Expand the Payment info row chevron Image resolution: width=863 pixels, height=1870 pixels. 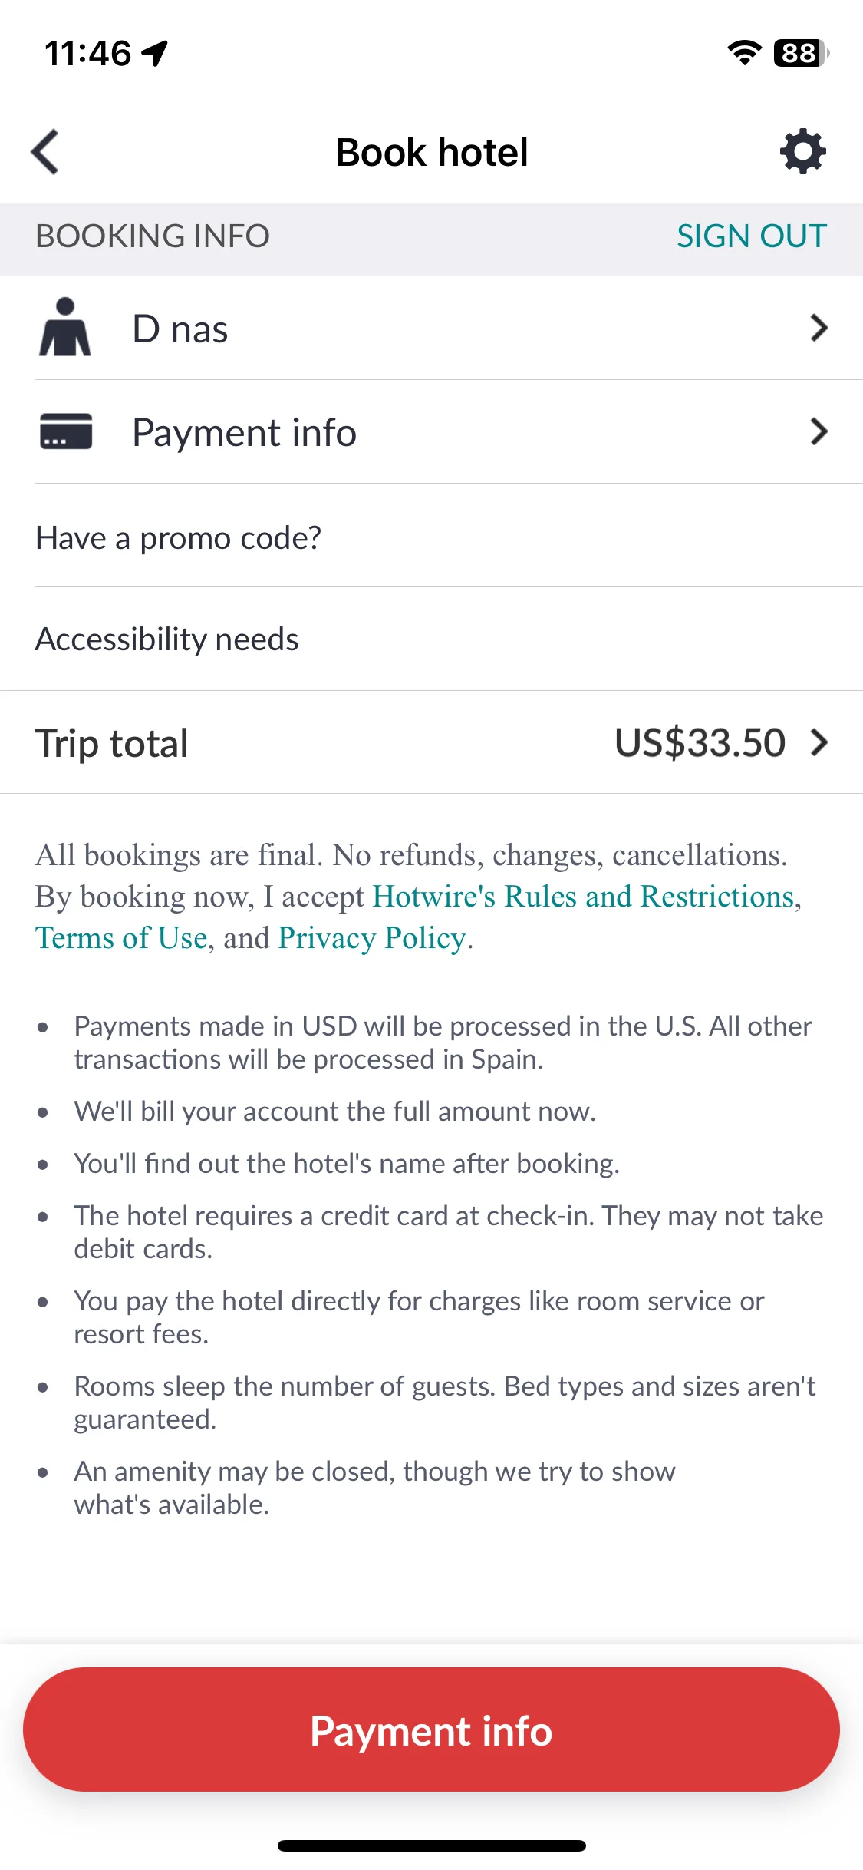[819, 431]
